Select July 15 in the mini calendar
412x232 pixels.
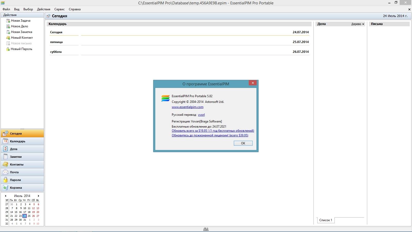pyautogui.click(x=16, y=212)
